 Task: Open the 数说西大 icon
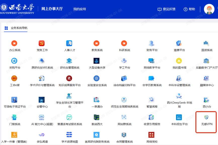pyautogui.click(x=97, y=117)
